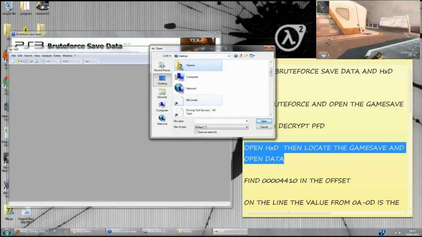Select Desktop in the dialog places bar
This screenshot has height=237, width=422.
tap(162, 80)
